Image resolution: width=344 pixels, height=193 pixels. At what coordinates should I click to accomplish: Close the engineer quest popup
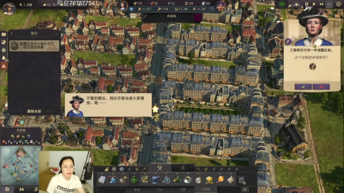[336, 24]
